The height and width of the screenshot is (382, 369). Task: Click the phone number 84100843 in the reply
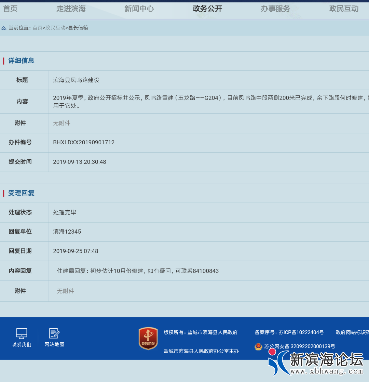coord(206,271)
